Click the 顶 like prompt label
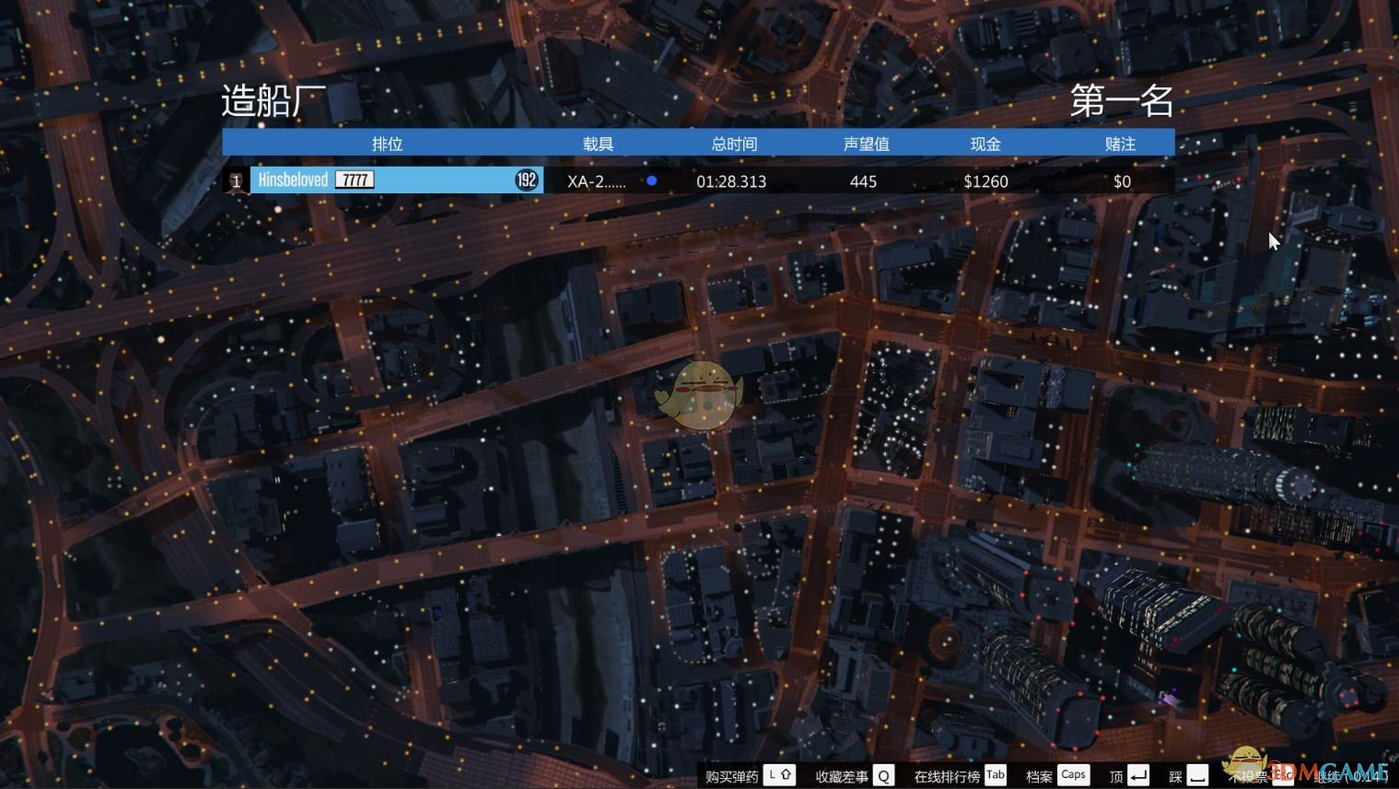The width and height of the screenshot is (1399, 789). [1116, 776]
